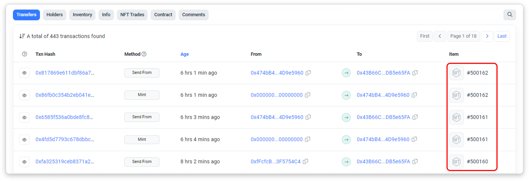
Task: Toggle the eye preview for transaction 0x86fb0c354b2eb041e
Action: coord(24,95)
